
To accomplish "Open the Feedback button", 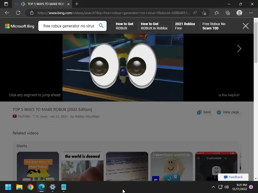I will tap(233, 177).
